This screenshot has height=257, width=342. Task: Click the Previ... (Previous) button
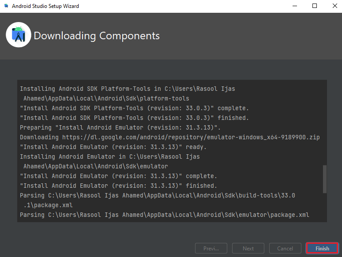211,248
